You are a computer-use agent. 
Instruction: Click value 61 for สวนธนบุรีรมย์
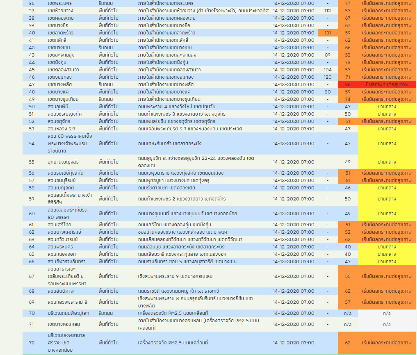point(348,180)
